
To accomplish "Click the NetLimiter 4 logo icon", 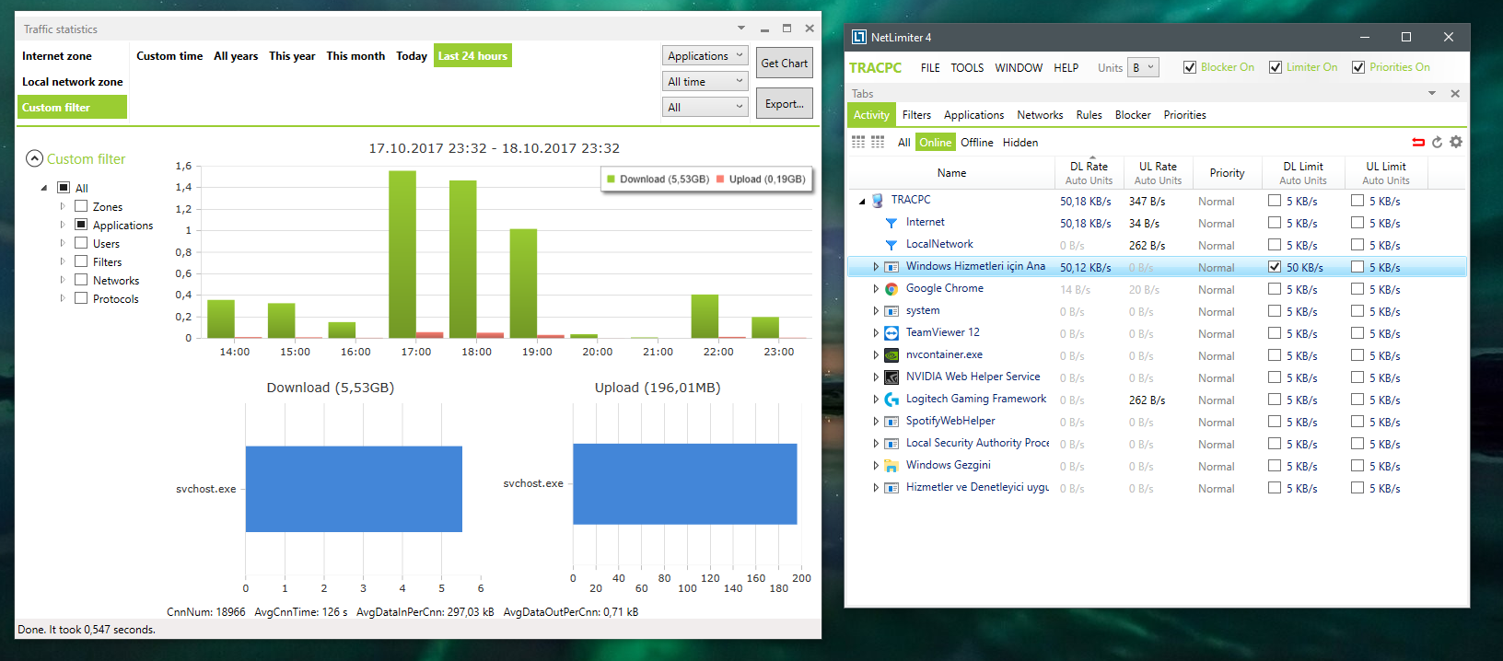I will point(858,37).
